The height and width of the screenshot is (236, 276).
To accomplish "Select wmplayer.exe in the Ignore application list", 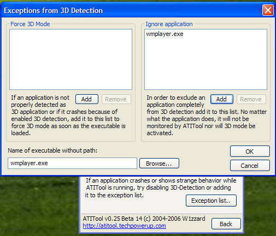I will tap(165, 34).
